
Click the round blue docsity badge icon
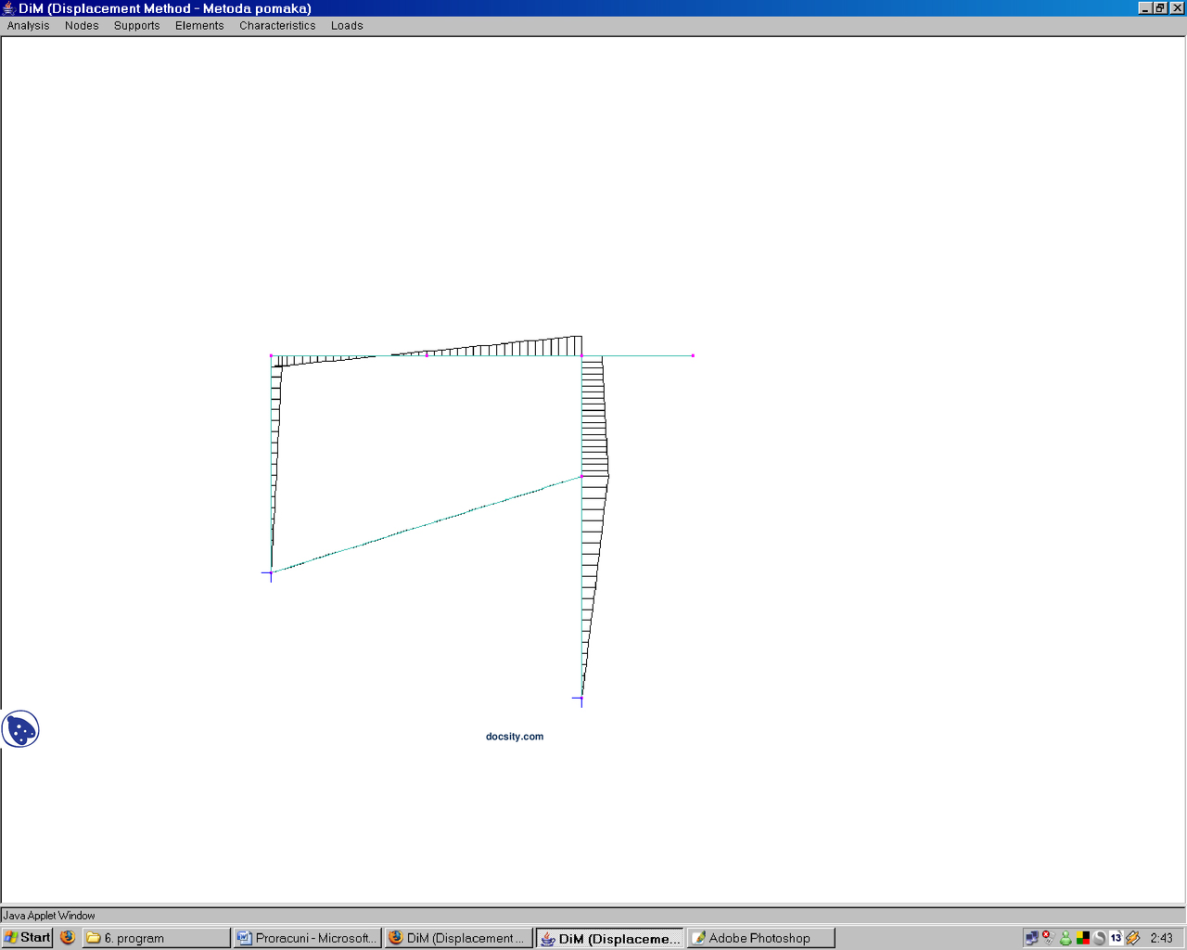point(20,729)
